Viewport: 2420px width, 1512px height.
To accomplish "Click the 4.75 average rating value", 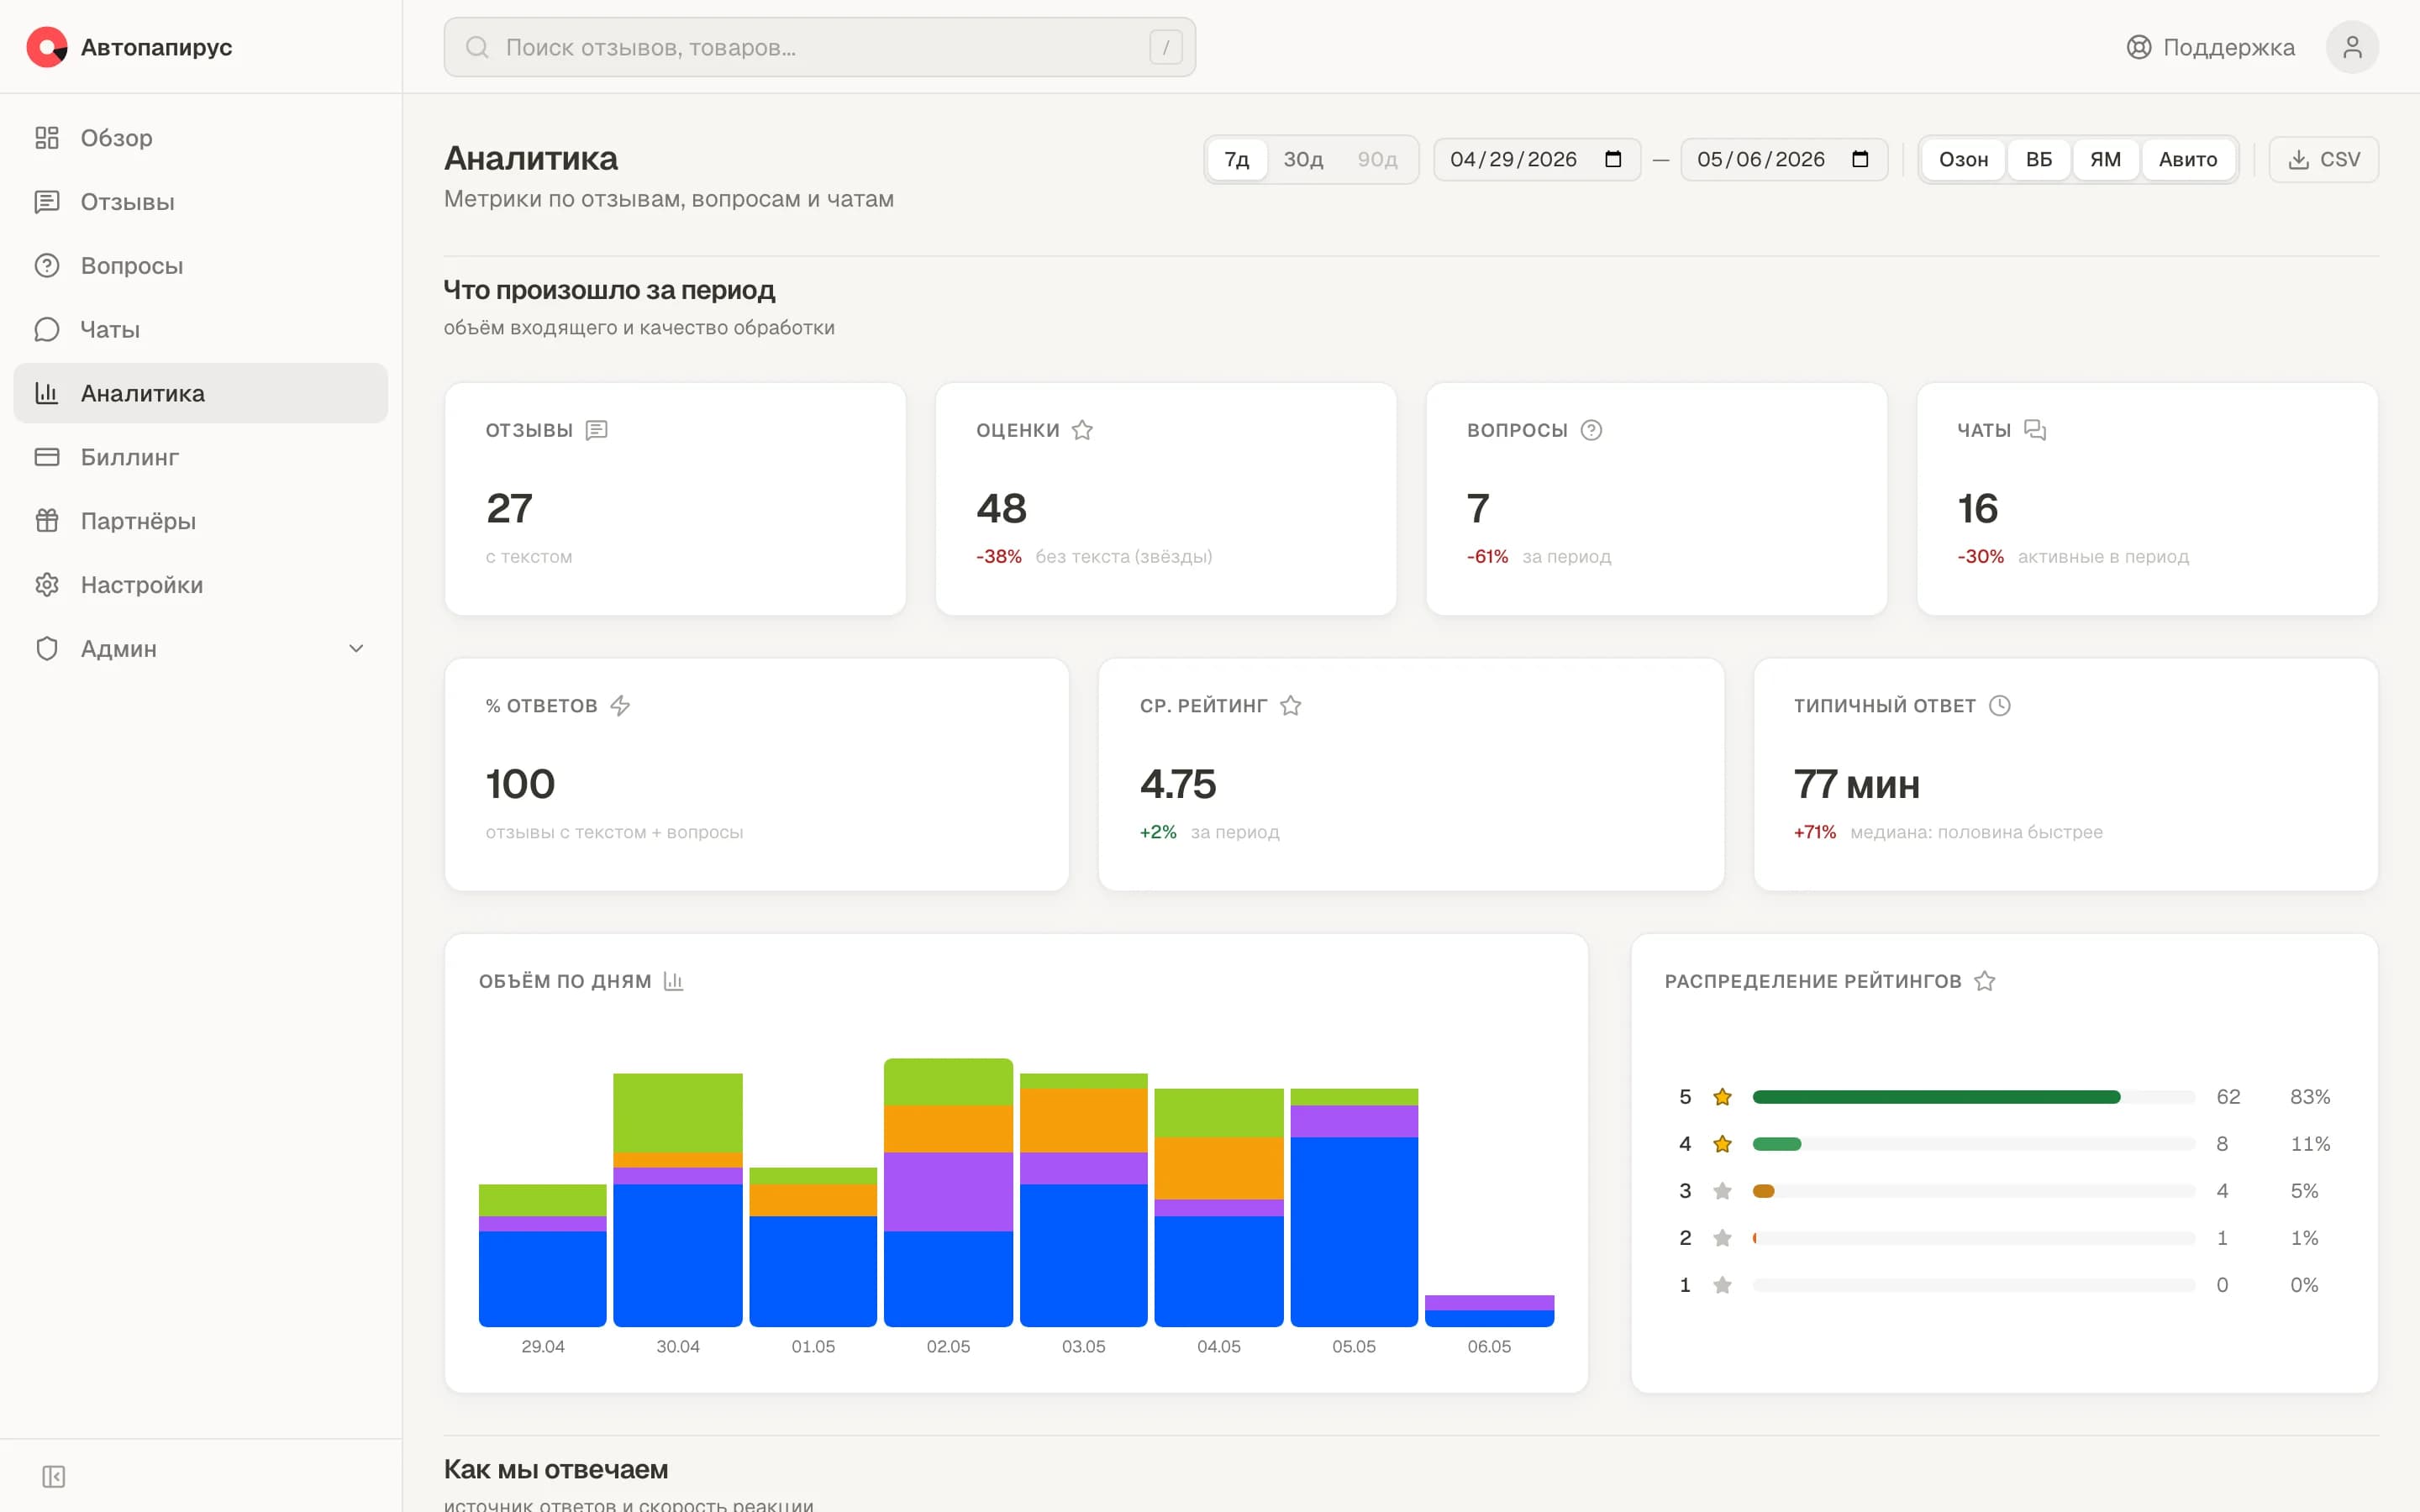I will (x=1178, y=784).
